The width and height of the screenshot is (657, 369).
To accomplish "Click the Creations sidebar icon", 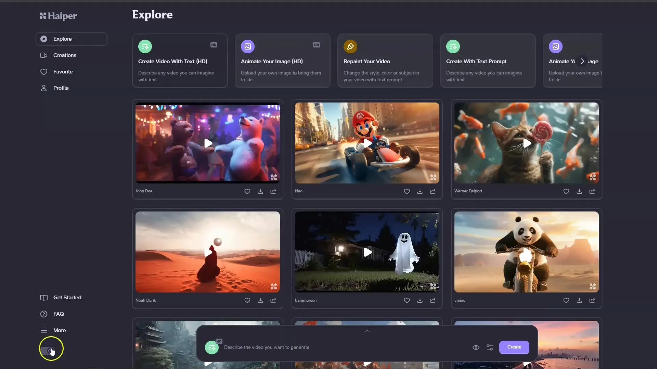I will 44,55.
